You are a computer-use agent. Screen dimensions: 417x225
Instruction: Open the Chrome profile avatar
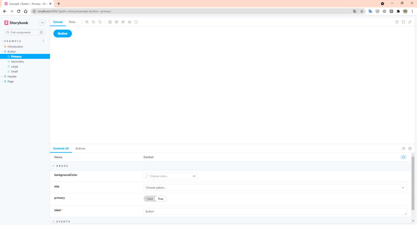(405, 11)
